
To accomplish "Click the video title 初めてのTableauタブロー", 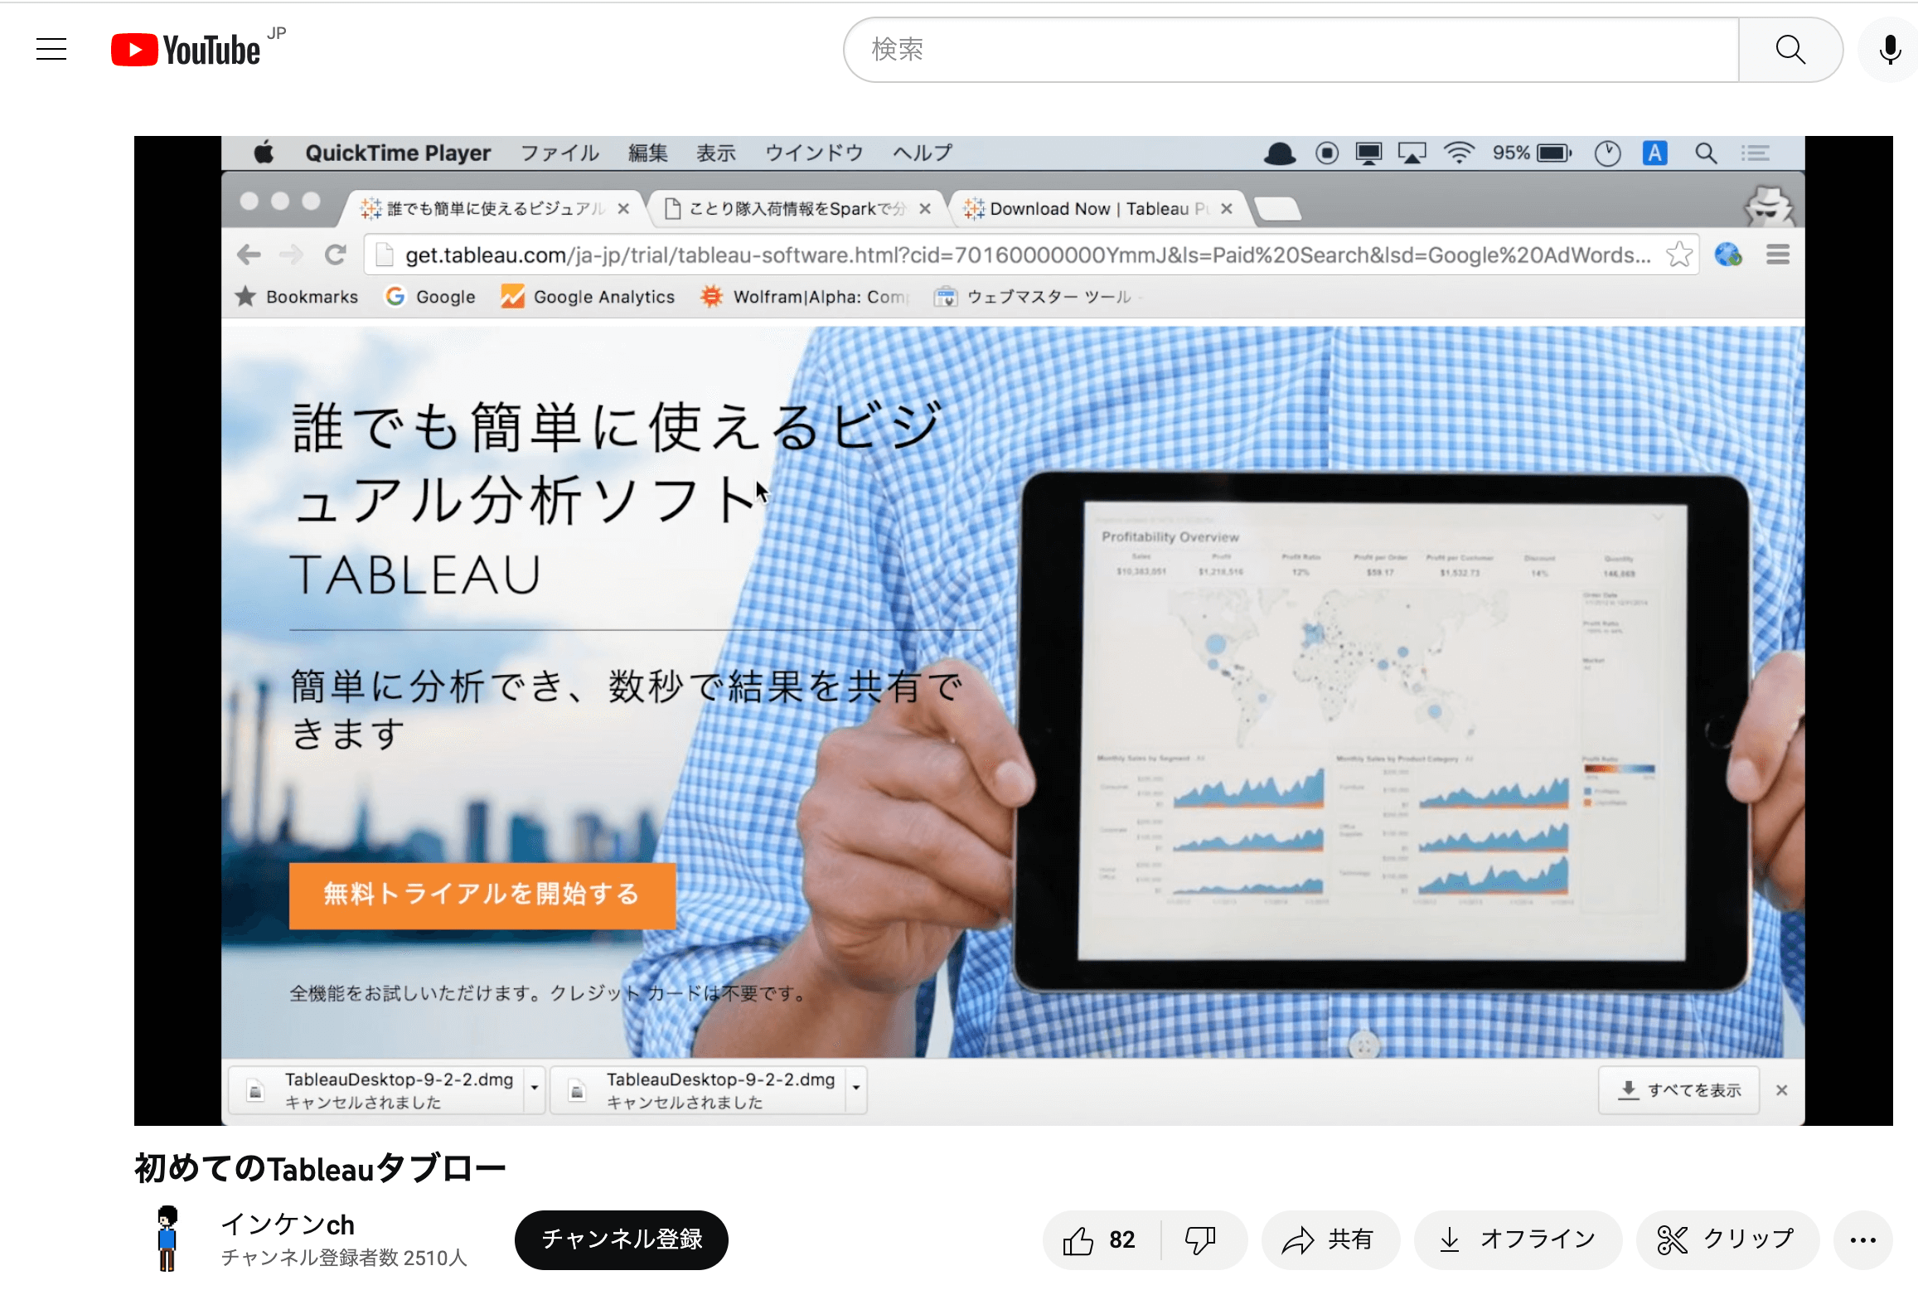I will (x=320, y=1169).
